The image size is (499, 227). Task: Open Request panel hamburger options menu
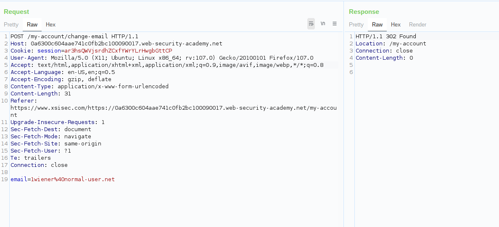[x=335, y=24]
